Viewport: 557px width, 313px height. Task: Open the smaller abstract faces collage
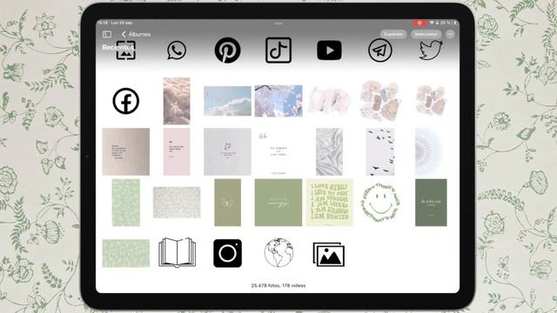click(x=431, y=101)
